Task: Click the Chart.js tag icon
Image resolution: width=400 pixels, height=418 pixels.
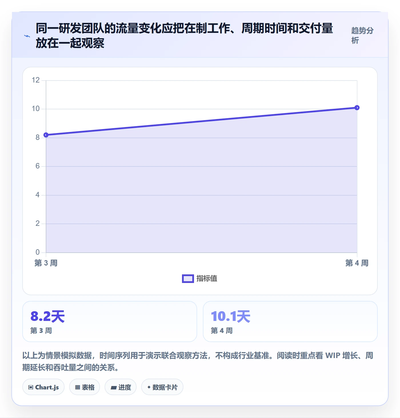Action: click(x=31, y=387)
